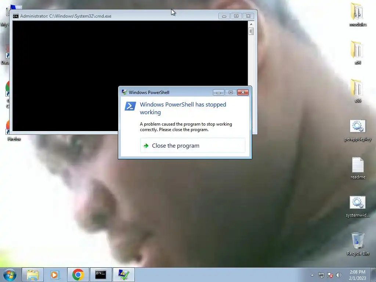Maximize the Windows PowerShell error dialog
This screenshot has width=376, height=282.
231,92
